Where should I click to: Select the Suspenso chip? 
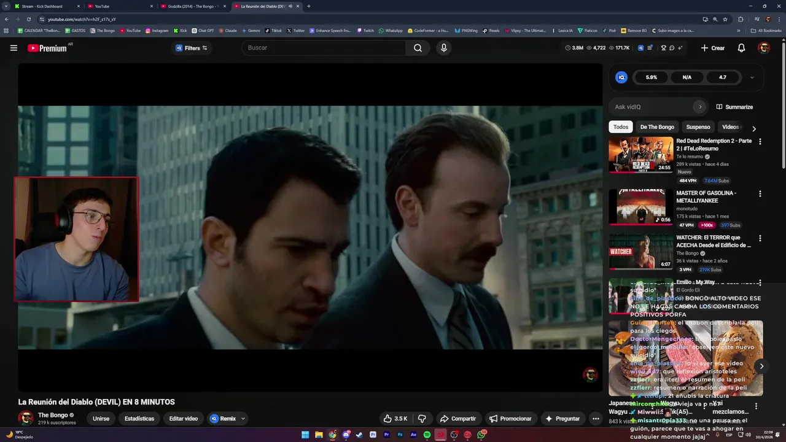coord(698,127)
